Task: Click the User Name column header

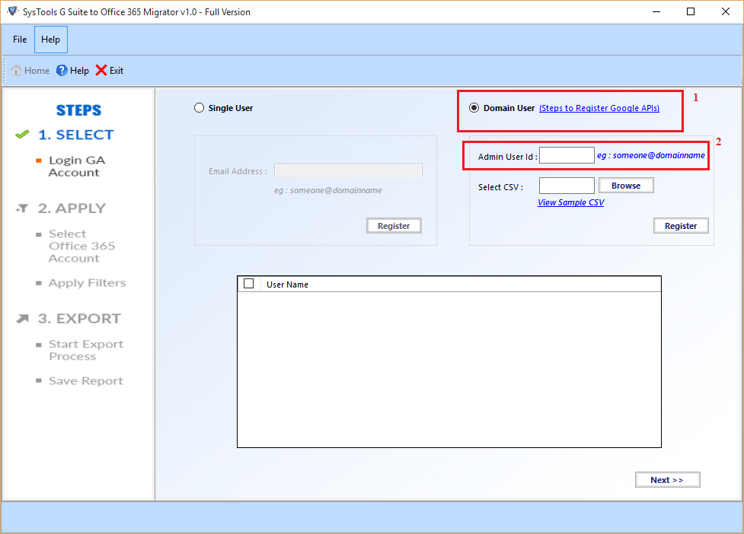Action: 288,284
